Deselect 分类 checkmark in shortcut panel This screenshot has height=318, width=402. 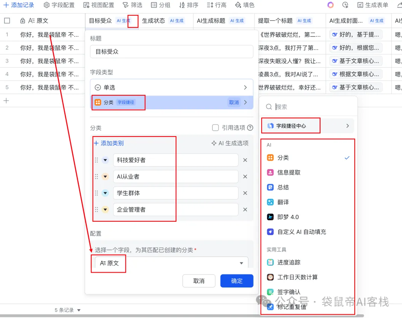tap(347, 157)
